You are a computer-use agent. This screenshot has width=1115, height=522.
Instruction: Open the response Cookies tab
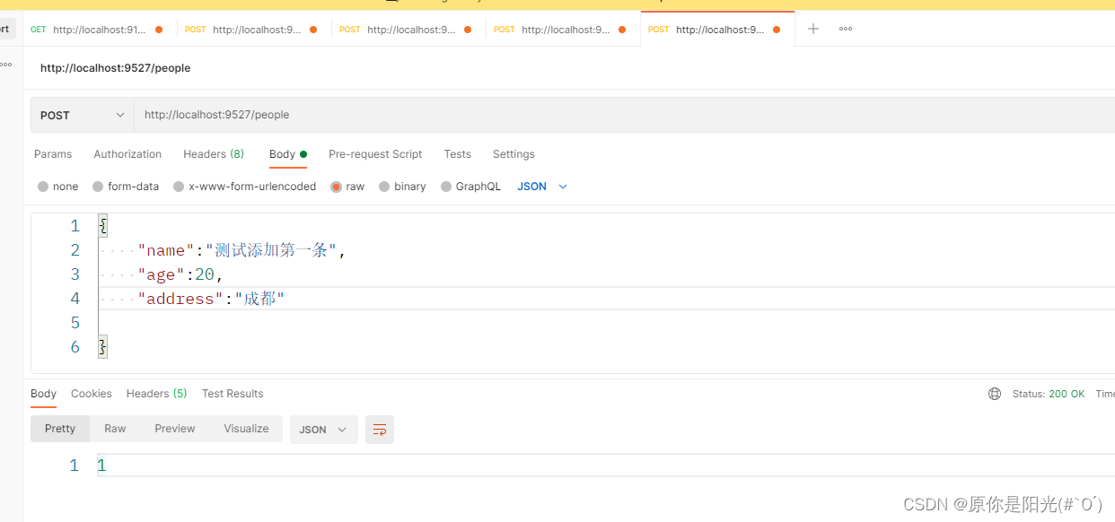click(92, 394)
